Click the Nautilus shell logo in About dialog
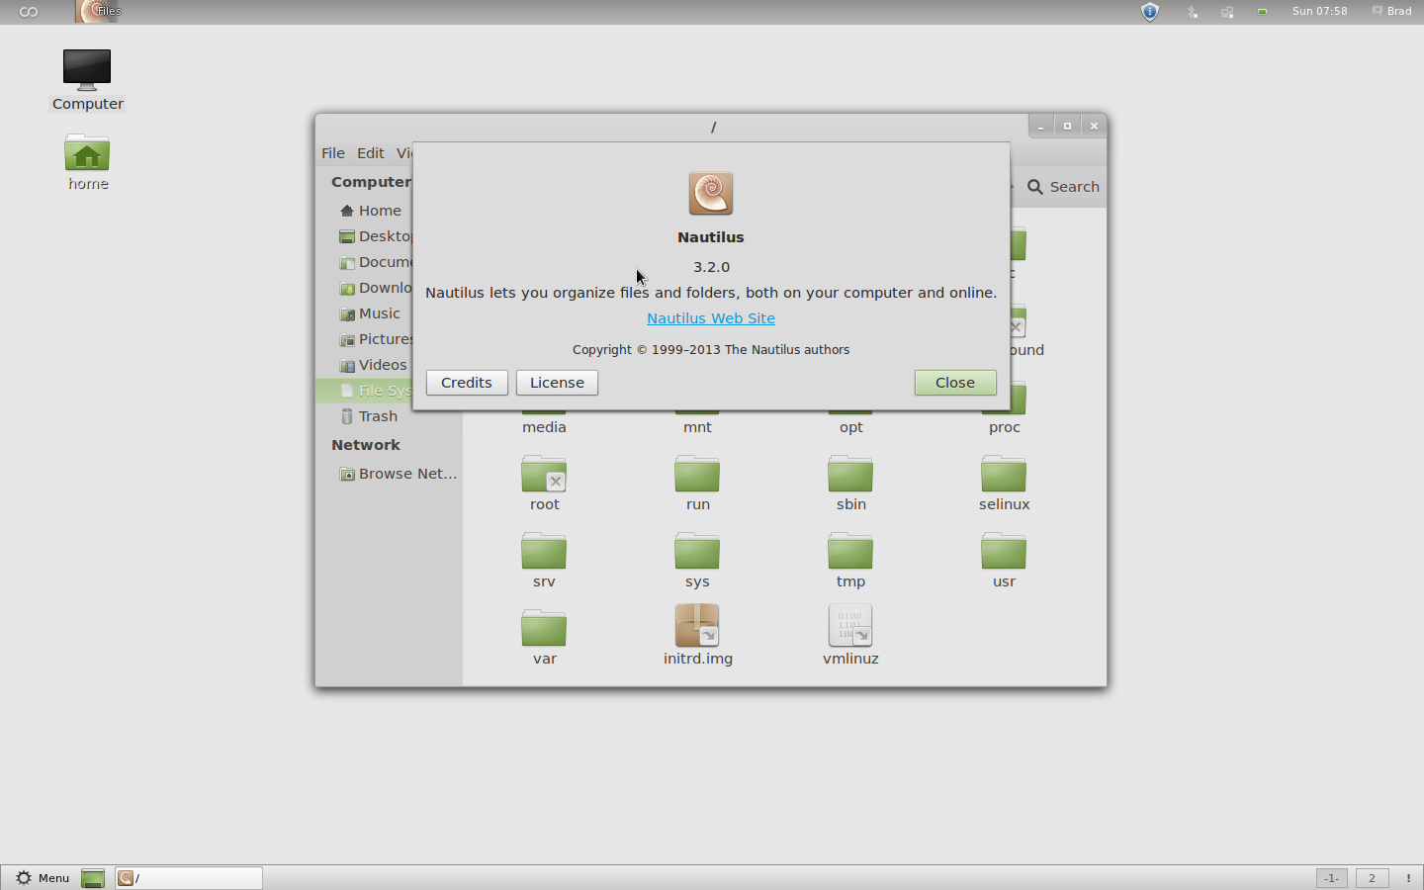Viewport: 1424px width, 890px height. point(710,193)
